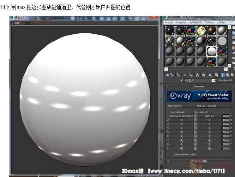Click the eyedropper Pick Material icon
This screenshot has width=235, height=177.
pos(181,80)
